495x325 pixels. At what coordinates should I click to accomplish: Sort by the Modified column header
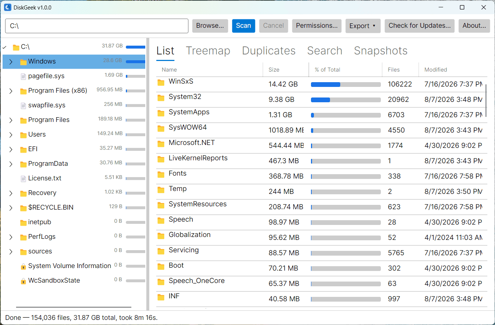pyautogui.click(x=453, y=70)
